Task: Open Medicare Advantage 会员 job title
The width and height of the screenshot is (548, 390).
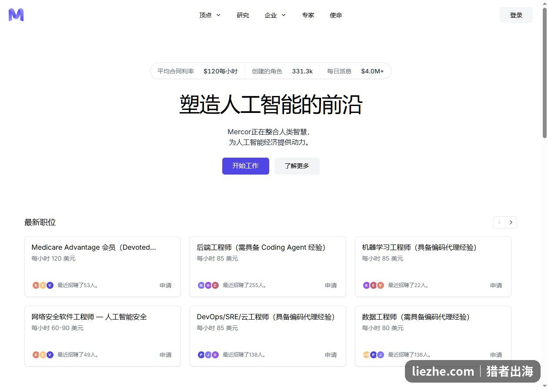Action: pyautogui.click(x=94, y=248)
